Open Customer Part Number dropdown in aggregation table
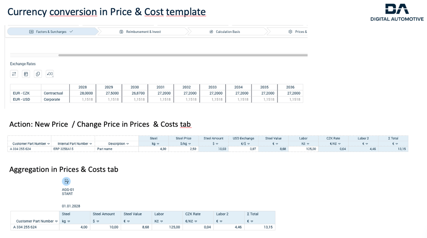Image resolution: width=427 pixels, height=238 pixels. tap(56, 221)
